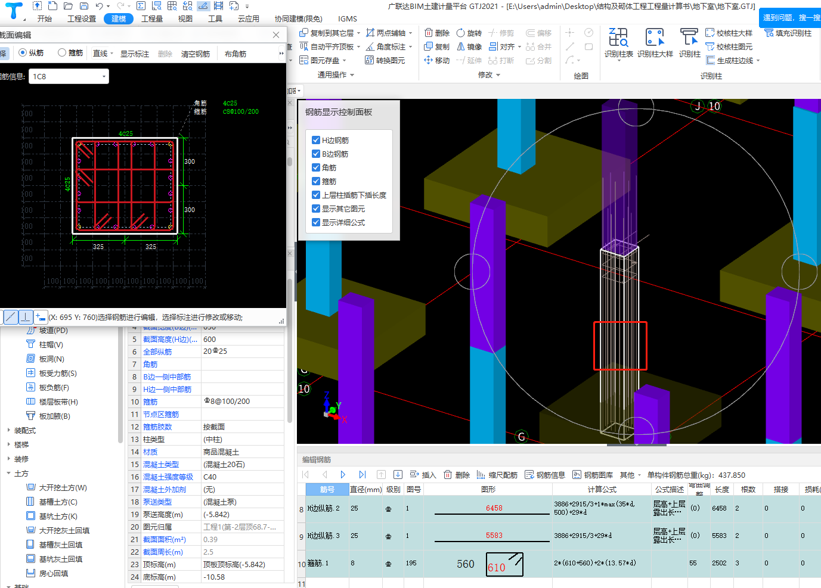Viewport: 821px width, 588px height.
Task: Click the 遇到问题,搜一搜 search box
Action: 789,17
